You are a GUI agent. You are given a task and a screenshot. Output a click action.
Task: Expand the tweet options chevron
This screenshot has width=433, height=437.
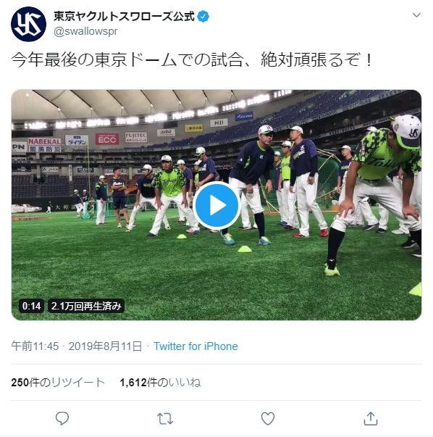(416, 15)
